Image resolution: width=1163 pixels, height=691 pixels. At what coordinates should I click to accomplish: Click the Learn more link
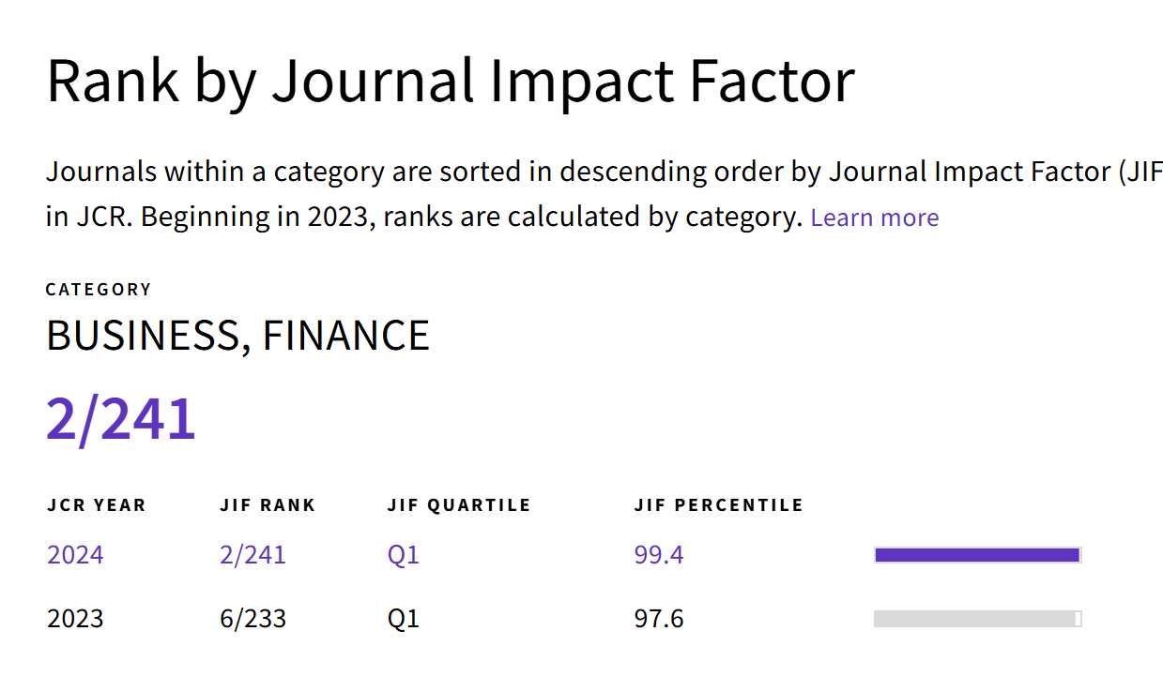pos(874,218)
